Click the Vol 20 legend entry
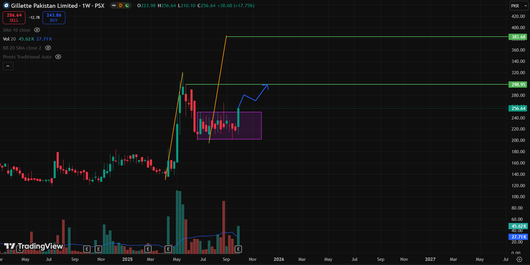 (x=9, y=39)
